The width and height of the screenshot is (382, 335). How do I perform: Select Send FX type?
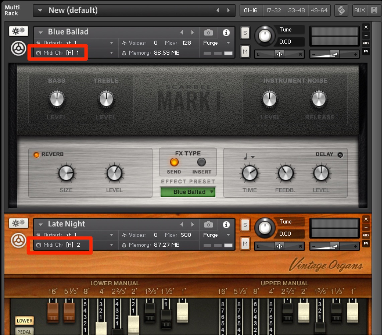coord(174,162)
